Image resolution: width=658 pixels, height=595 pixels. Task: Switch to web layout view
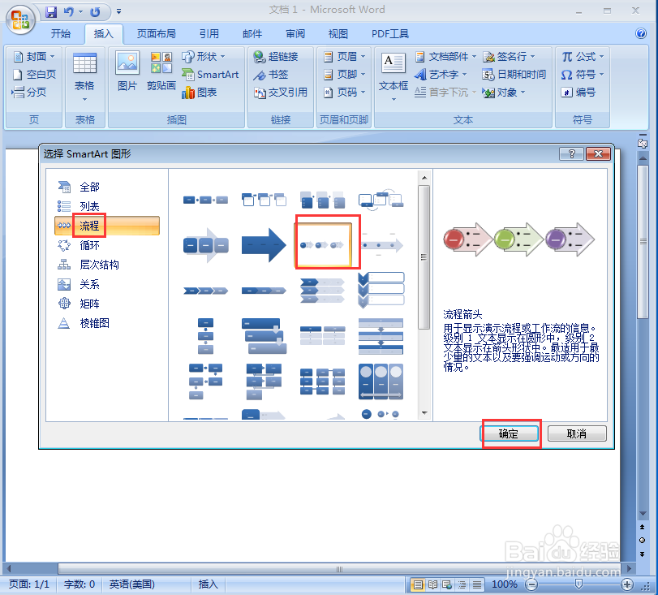point(447,584)
